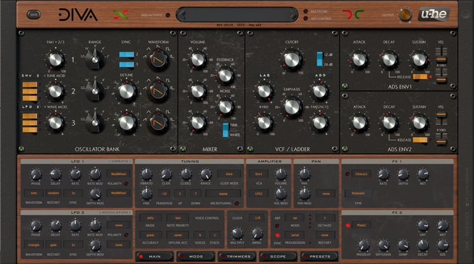Open VCA source 'Env1' dropdown
The height and width of the screenshot is (264, 474).
pos(258,174)
